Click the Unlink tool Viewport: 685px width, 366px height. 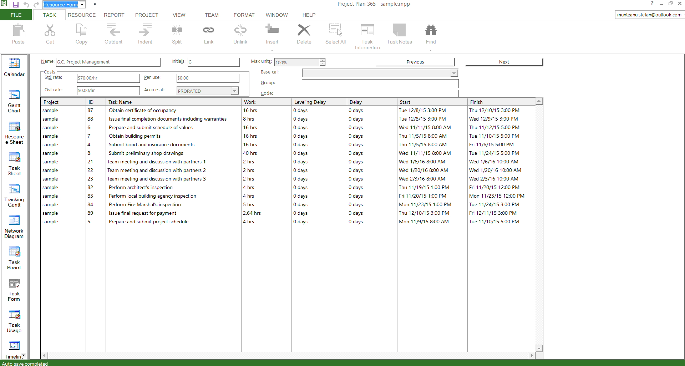pos(240,34)
